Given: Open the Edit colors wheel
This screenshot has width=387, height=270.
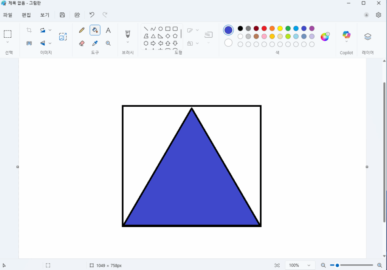Looking at the screenshot, I should 325,37.
